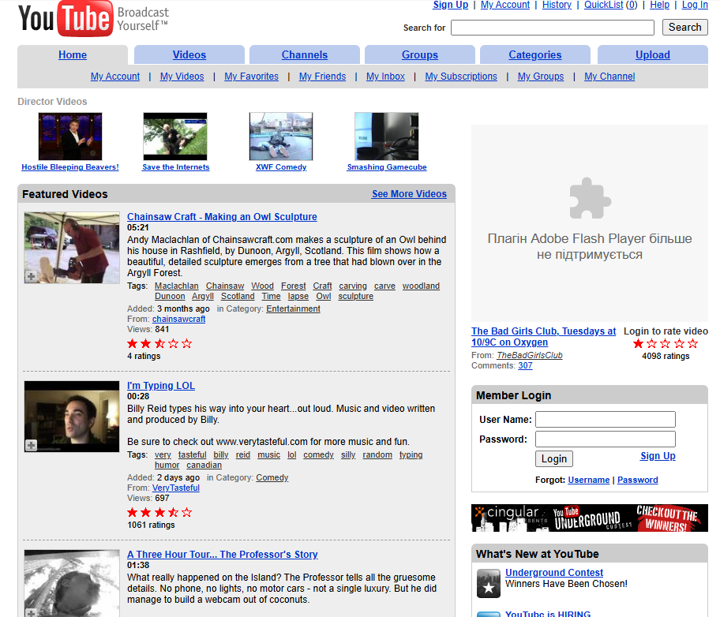This screenshot has height=617, width=720.
Task: Open the Help link
Action: pyautogui.click(x=659, y=5)
